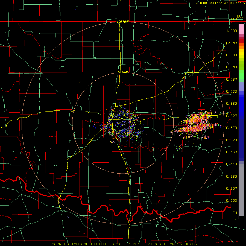Click the 1.3 DEG elevation angle text
246x246 pixels.
tap(131, 244)
